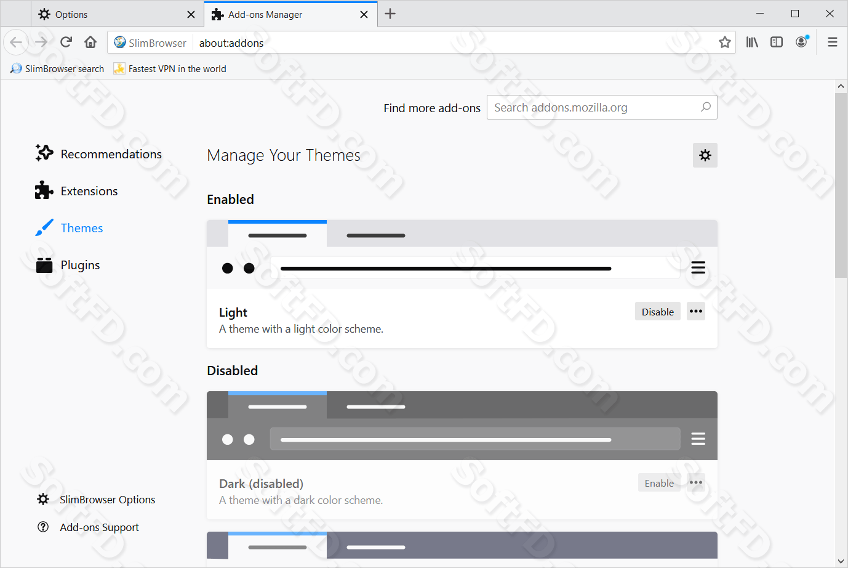Open the account profile icon
Screen dimensions: 848x568
[x=801, y=43]
